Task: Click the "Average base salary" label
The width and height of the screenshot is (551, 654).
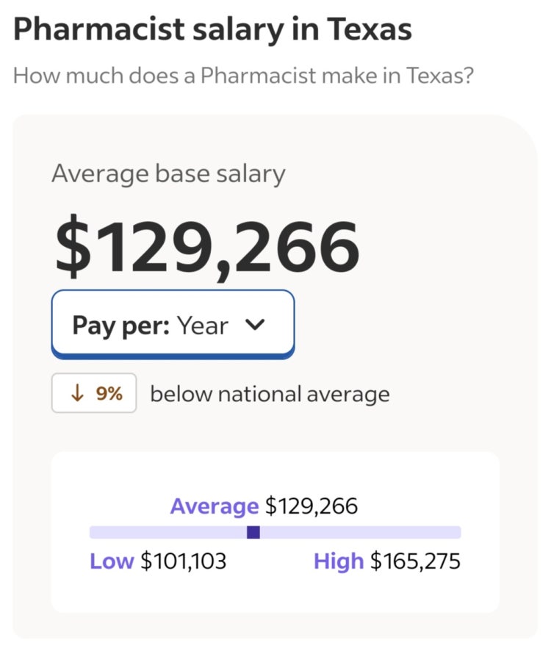Action: (168, 173)
